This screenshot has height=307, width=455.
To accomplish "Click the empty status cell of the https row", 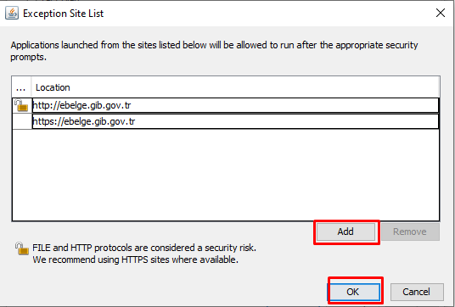I will point(22,121).
